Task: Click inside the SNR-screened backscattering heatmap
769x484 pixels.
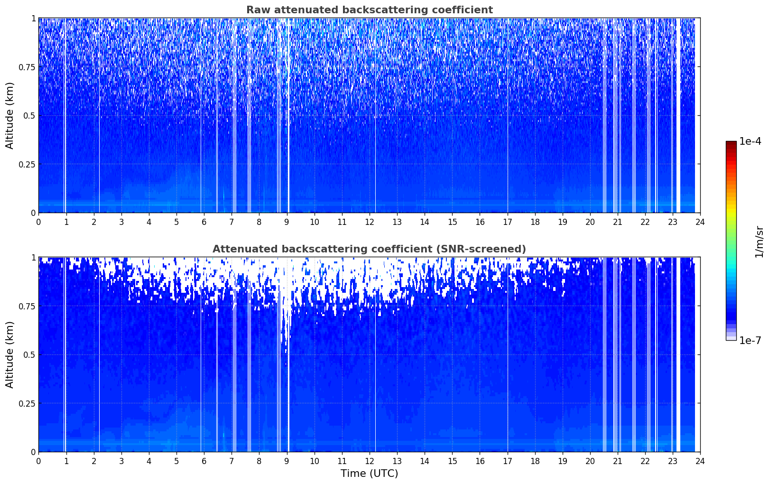Action: click(x=369, y=354)
